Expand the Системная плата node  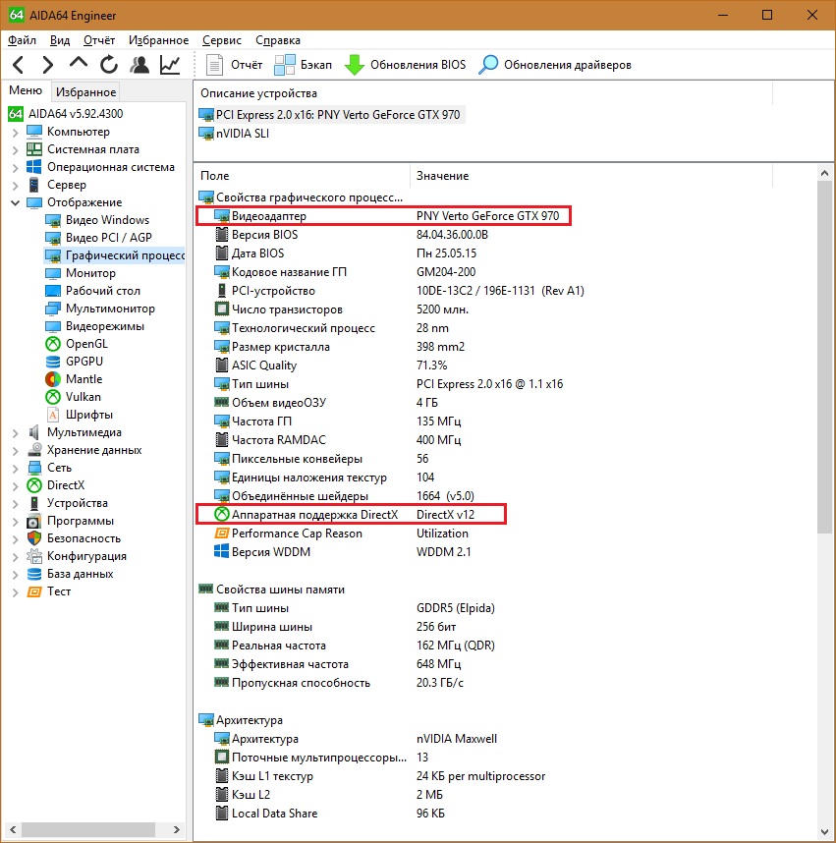(x=15, y=150)
